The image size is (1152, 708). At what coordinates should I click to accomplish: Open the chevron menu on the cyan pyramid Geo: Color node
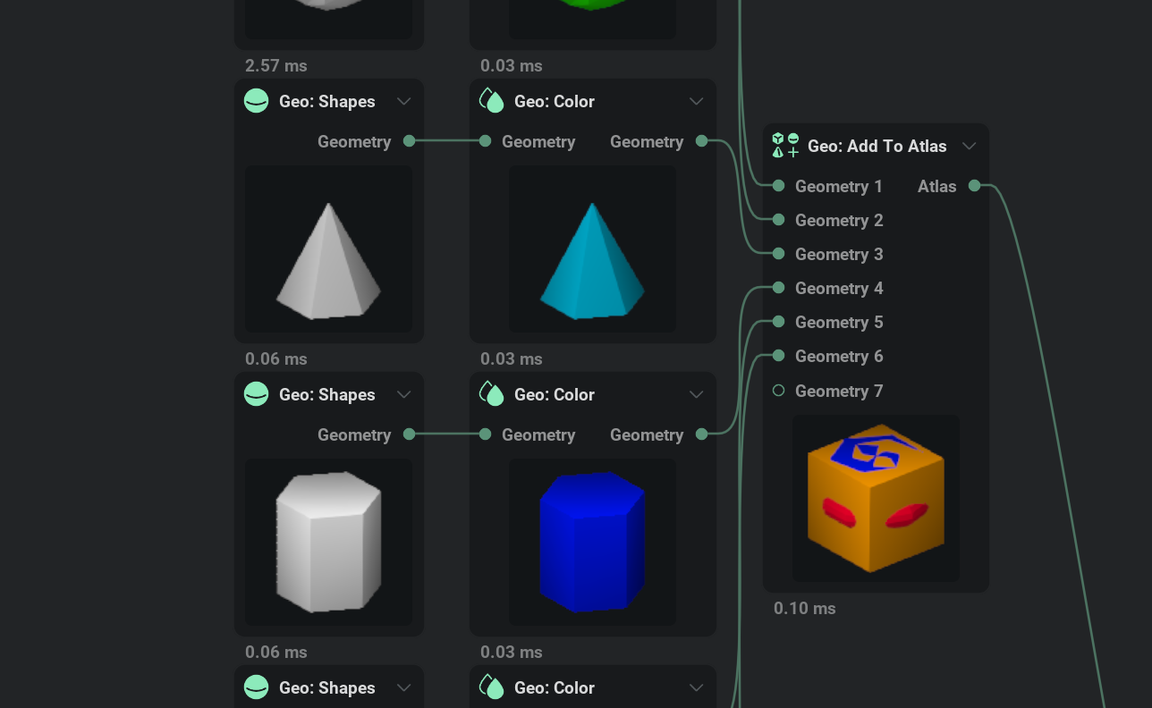[697, 101]
